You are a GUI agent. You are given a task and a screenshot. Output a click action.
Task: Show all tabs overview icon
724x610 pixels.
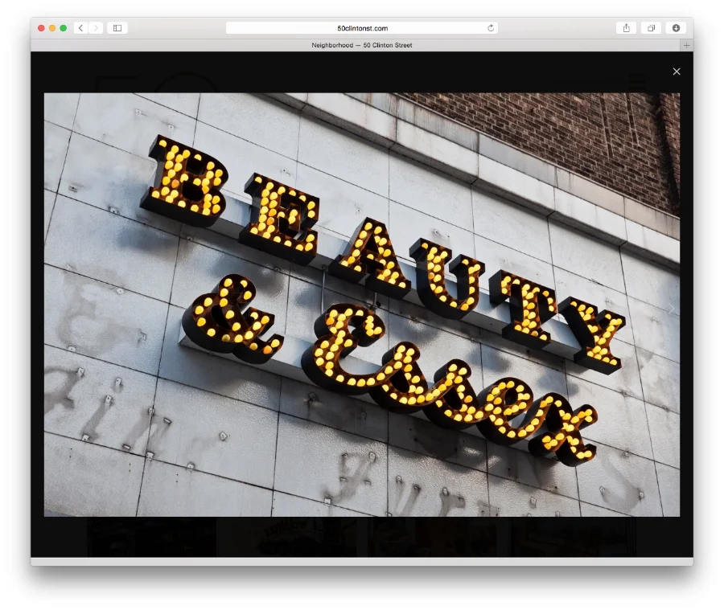pos(651,28)
